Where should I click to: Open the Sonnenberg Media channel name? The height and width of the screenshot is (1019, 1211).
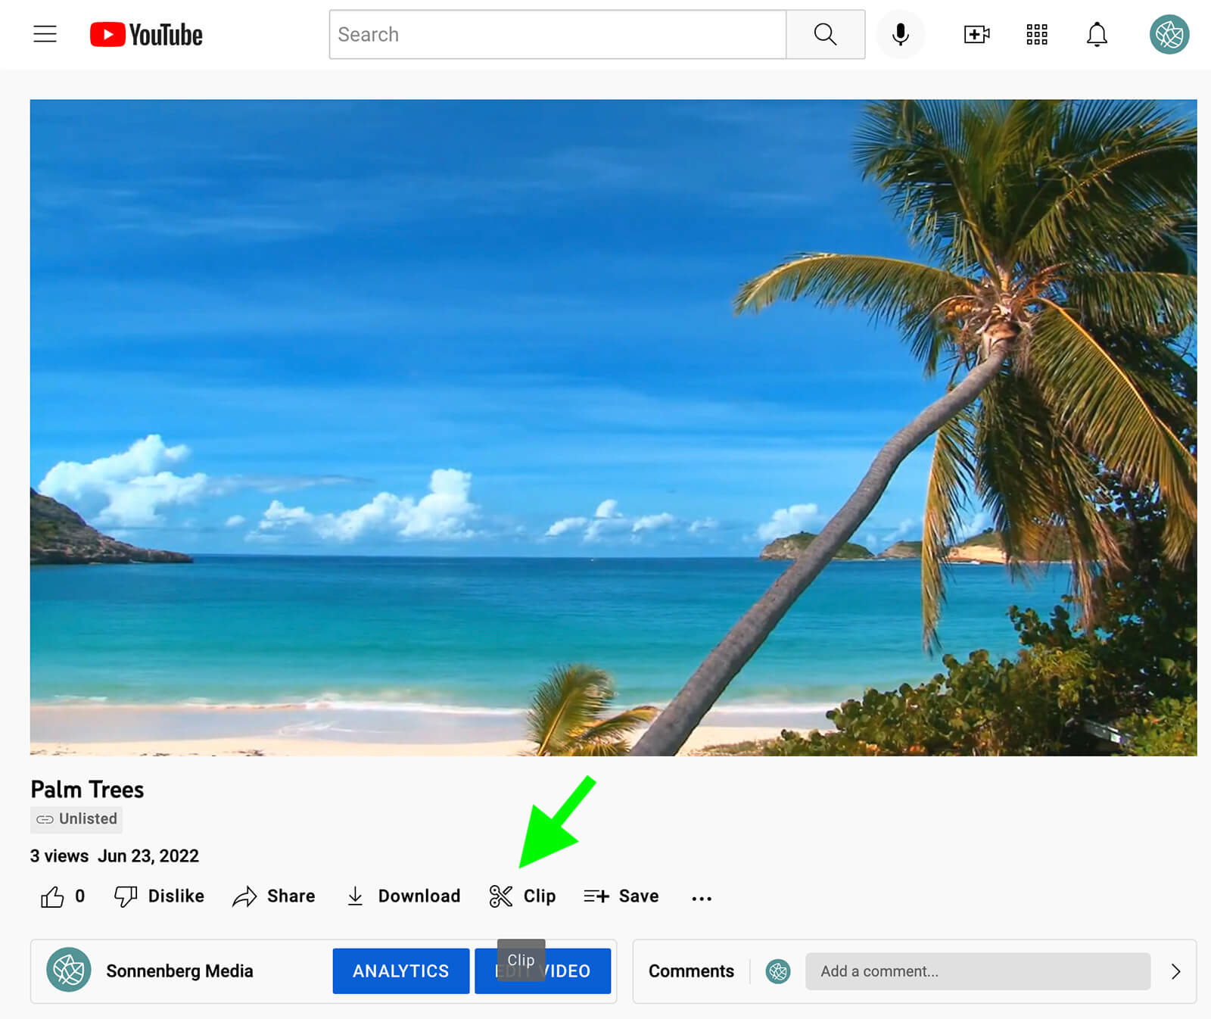tap(179, 971)
